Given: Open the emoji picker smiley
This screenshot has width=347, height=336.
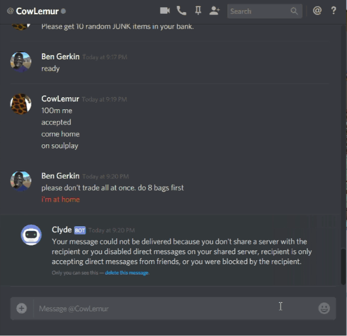Looking at the screenshot, I should click(x=324, y=308).
